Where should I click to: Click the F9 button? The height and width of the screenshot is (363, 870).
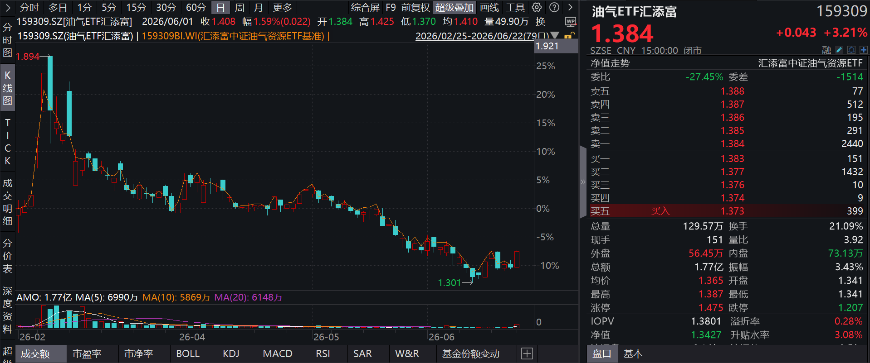coord(391,7)
